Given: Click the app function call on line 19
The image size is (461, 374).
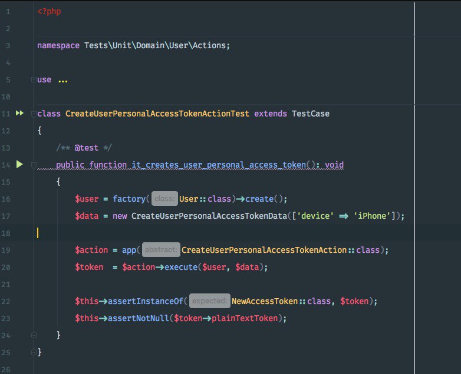Looking at the screenshot, I should [x=129, y=250].
